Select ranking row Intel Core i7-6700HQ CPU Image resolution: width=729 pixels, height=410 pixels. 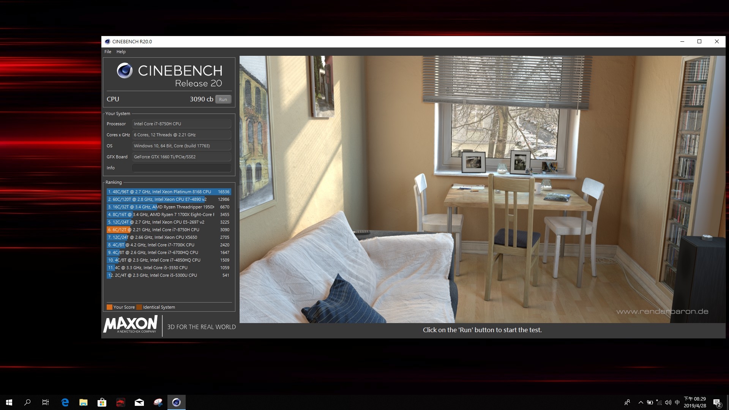click(169, 252)
